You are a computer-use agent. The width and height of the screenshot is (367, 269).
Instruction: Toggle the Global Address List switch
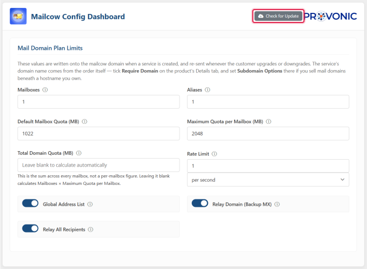[30, 203]
